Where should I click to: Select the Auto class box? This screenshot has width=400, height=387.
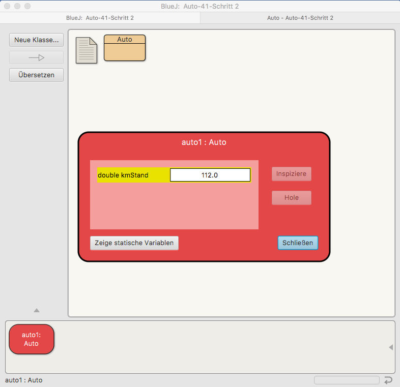125,48
